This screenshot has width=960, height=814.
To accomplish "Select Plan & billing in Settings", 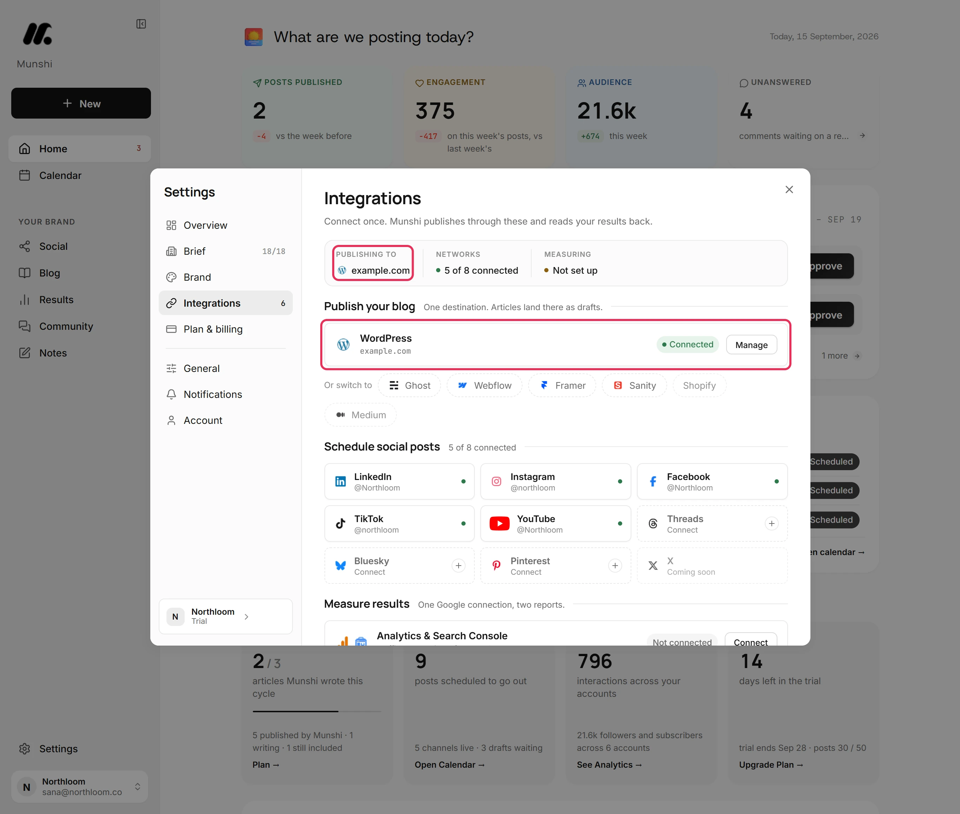I will pyautogui.click(x=225, y=329).
